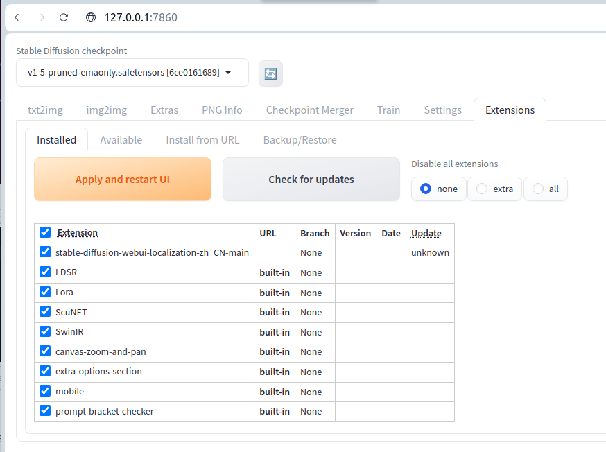Uncheck stable-diffusion-webui-localization-zh_CN-main extension
606x452 pixels.
[45, 252]
